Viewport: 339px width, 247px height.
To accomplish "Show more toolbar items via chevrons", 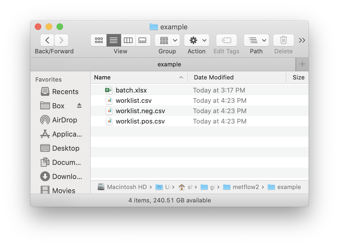I will click(302, 41).
